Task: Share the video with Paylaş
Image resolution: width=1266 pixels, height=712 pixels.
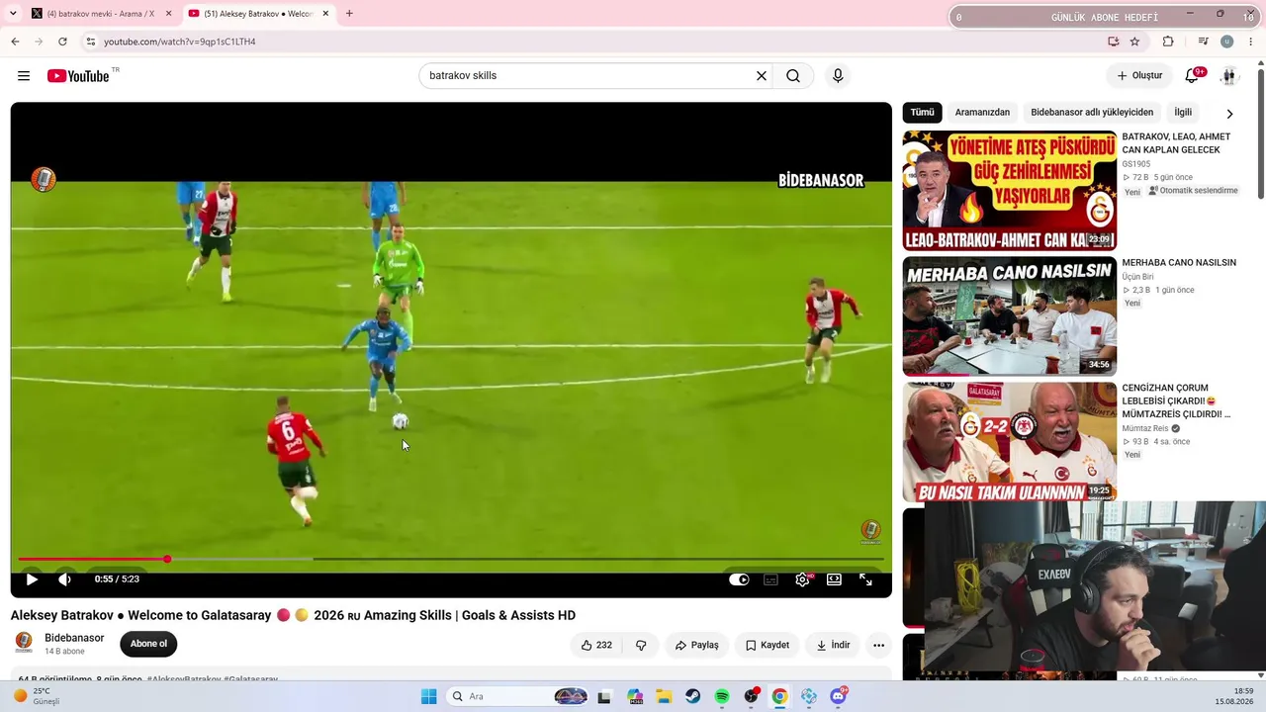Action: click(x=697, y=645)
